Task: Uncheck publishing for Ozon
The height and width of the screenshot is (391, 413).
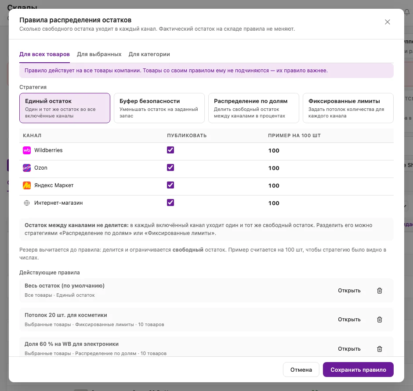Action: point(170,167)
